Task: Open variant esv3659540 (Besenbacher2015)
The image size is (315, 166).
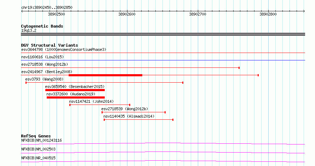Action: [x=75, y=87]
